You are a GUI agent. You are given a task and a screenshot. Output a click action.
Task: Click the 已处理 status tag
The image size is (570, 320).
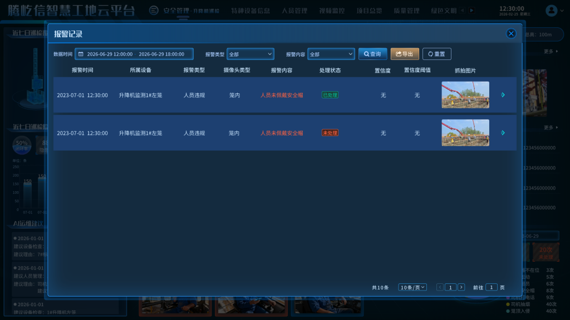pyautogui.click(x=330, y=95)
